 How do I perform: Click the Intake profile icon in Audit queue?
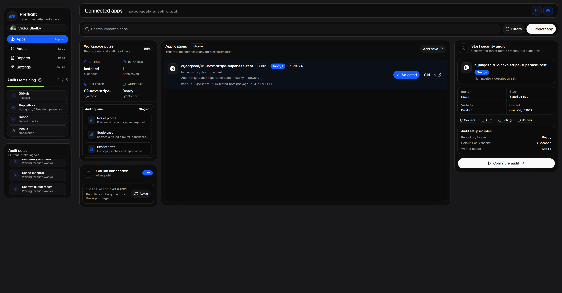(91, 120)
